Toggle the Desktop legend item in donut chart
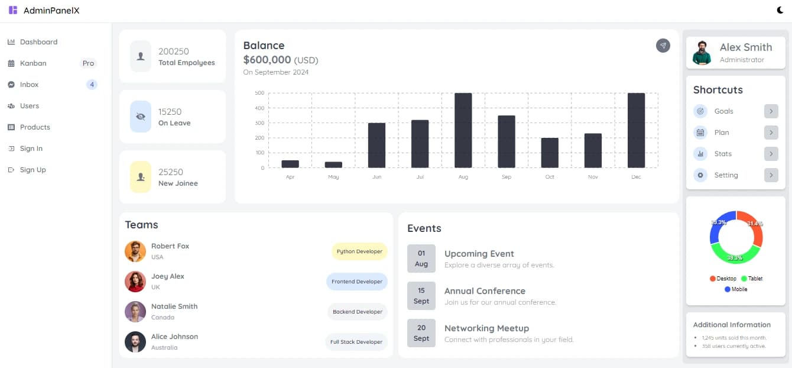The width and height of the screenshot is (792, 368). (723, 279)
